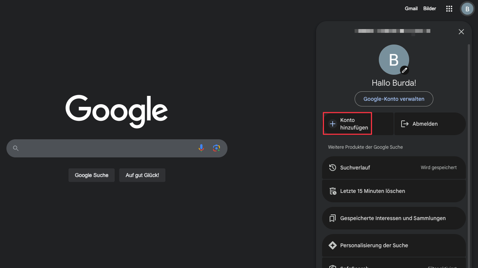478x268 pixels.
Task: Click the Bilder link
Action: tap(430, 9)
